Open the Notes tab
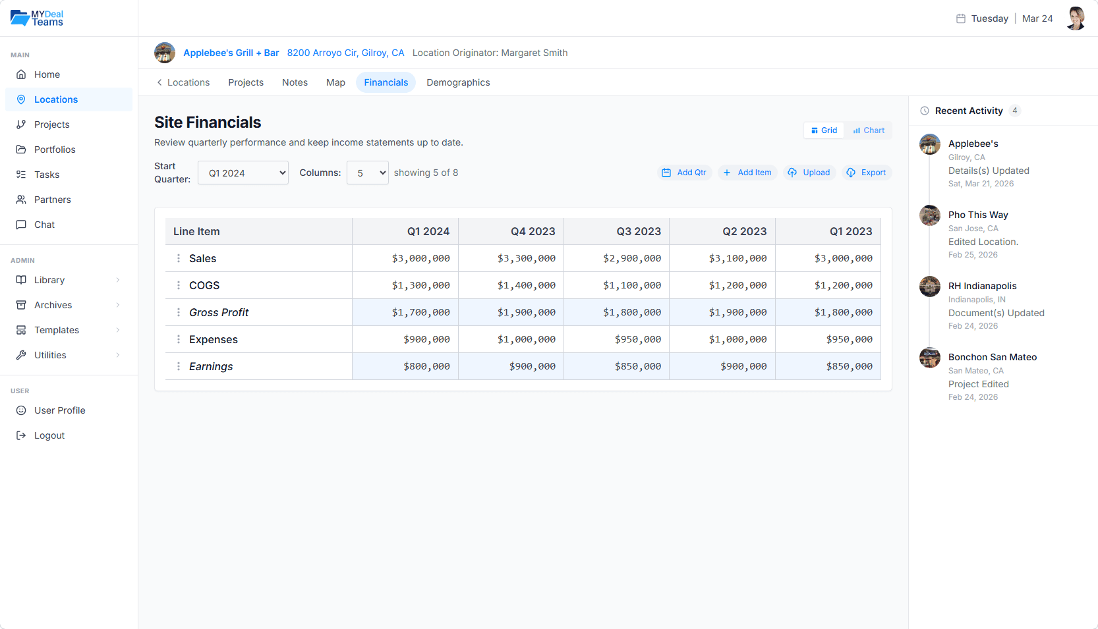This screenshot has width=1098, height=629. (295, 82)
